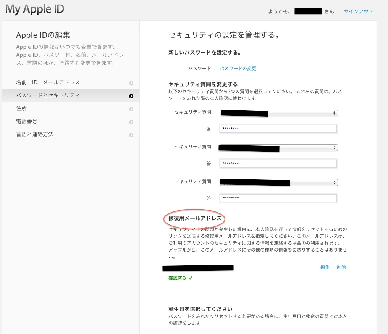Open the second セキュリティ質問 dropdown
The image size is (388, 334).
pos(279,148)
